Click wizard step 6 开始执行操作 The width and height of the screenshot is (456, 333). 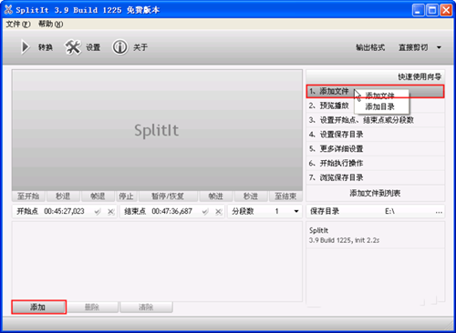(x=376, y=163)
